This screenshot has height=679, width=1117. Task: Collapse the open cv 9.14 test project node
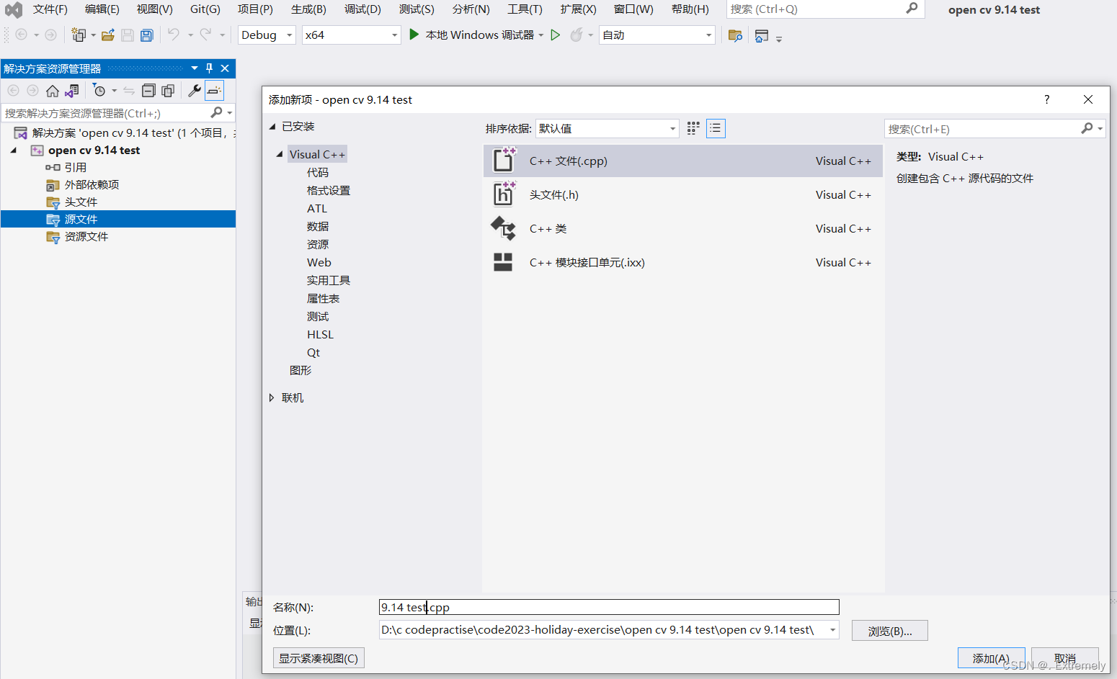tap(14, 150)
